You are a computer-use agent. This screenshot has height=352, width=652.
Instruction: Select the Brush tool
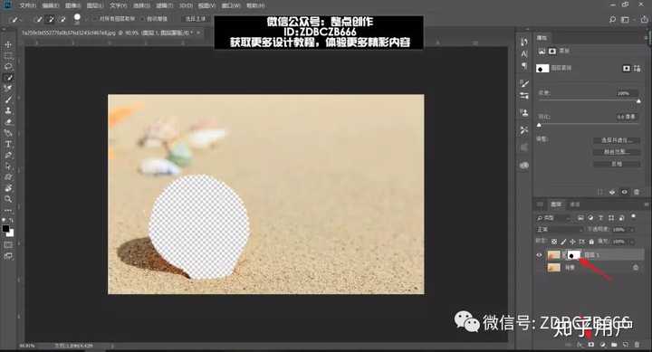coord(8,100)
